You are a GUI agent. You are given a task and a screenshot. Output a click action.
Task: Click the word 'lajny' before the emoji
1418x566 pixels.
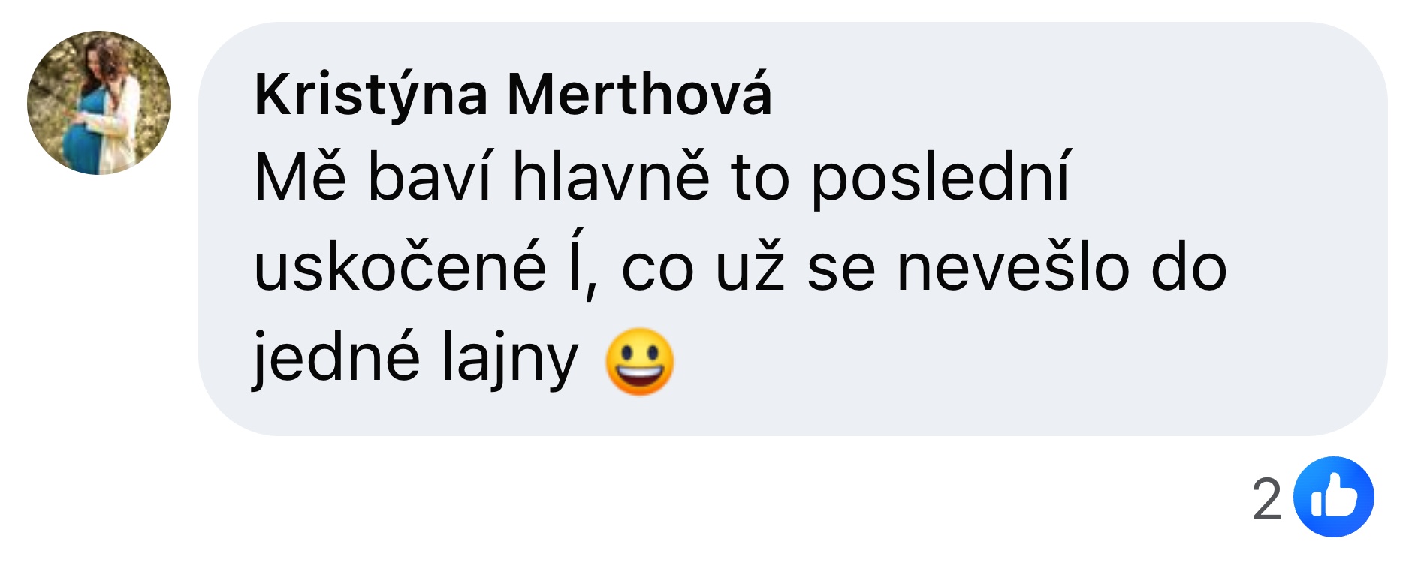[509, 360]
